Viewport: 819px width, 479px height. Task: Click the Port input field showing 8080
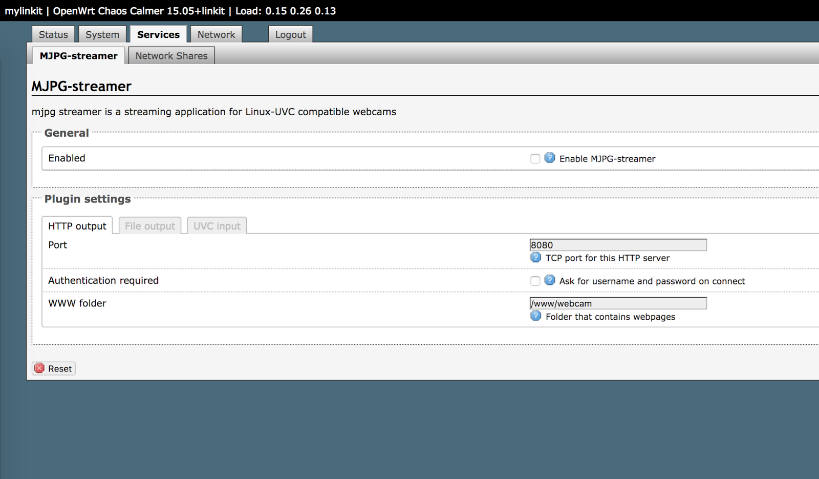tap(618, 245)
